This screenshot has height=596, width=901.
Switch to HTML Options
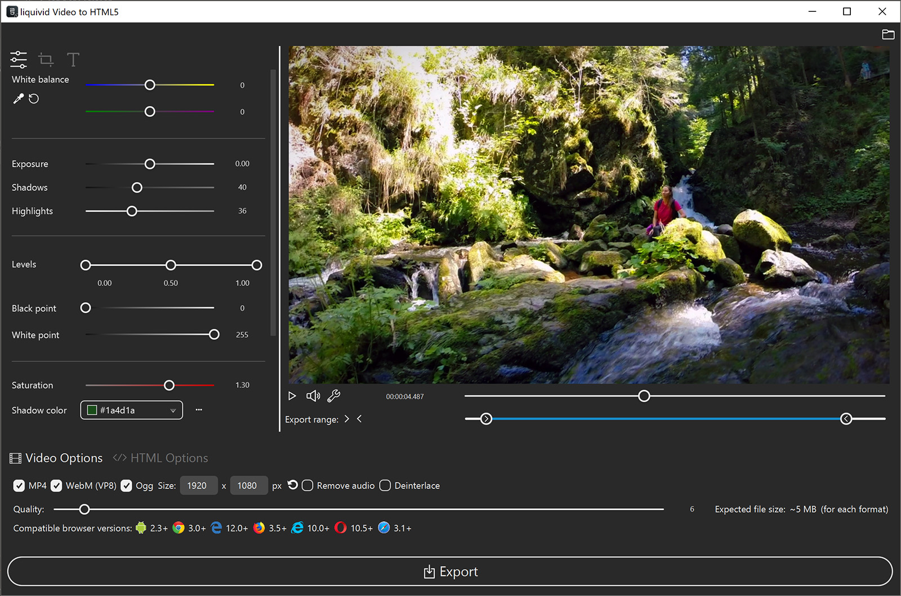tap(160, 458)
